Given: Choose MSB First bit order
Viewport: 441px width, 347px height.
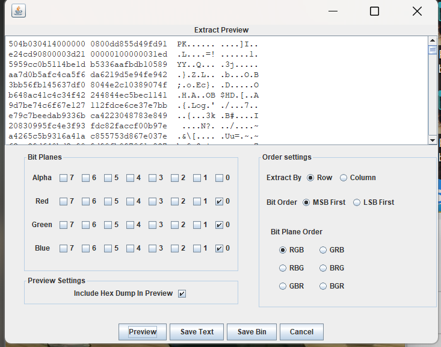Looking at the screenshot, I should [306, 202].
